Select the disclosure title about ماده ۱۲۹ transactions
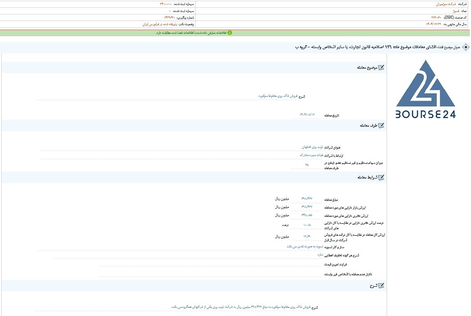Viewport: 471px width, 316px height. pyautogui.click(x=366, y=47)
